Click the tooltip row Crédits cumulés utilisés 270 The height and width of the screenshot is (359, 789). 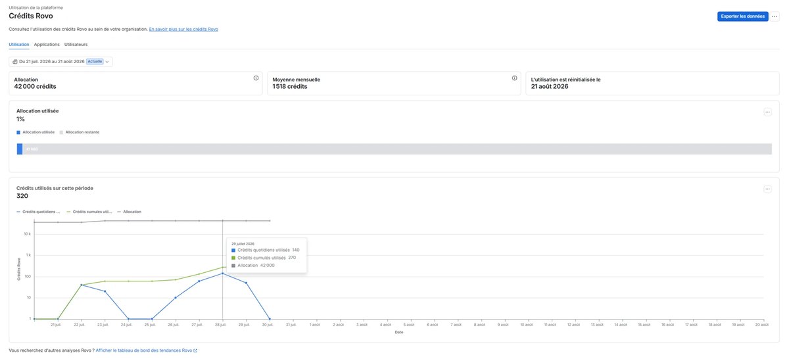264,258
